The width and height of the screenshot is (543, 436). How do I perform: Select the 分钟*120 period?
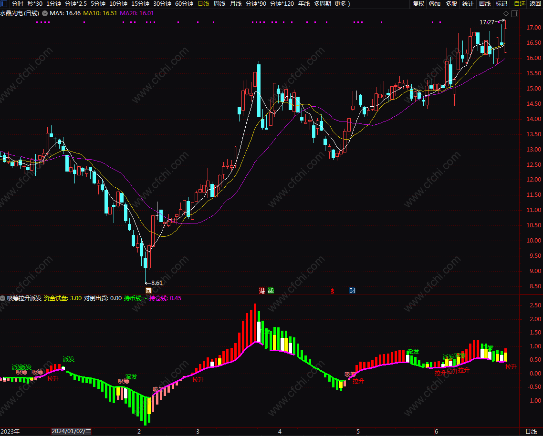[282, 4]
